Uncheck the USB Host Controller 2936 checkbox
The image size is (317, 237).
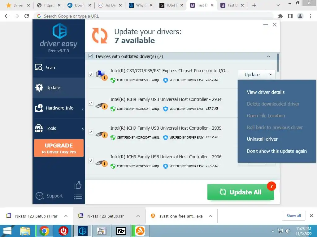pyautogui.click(x=91, y=160)
